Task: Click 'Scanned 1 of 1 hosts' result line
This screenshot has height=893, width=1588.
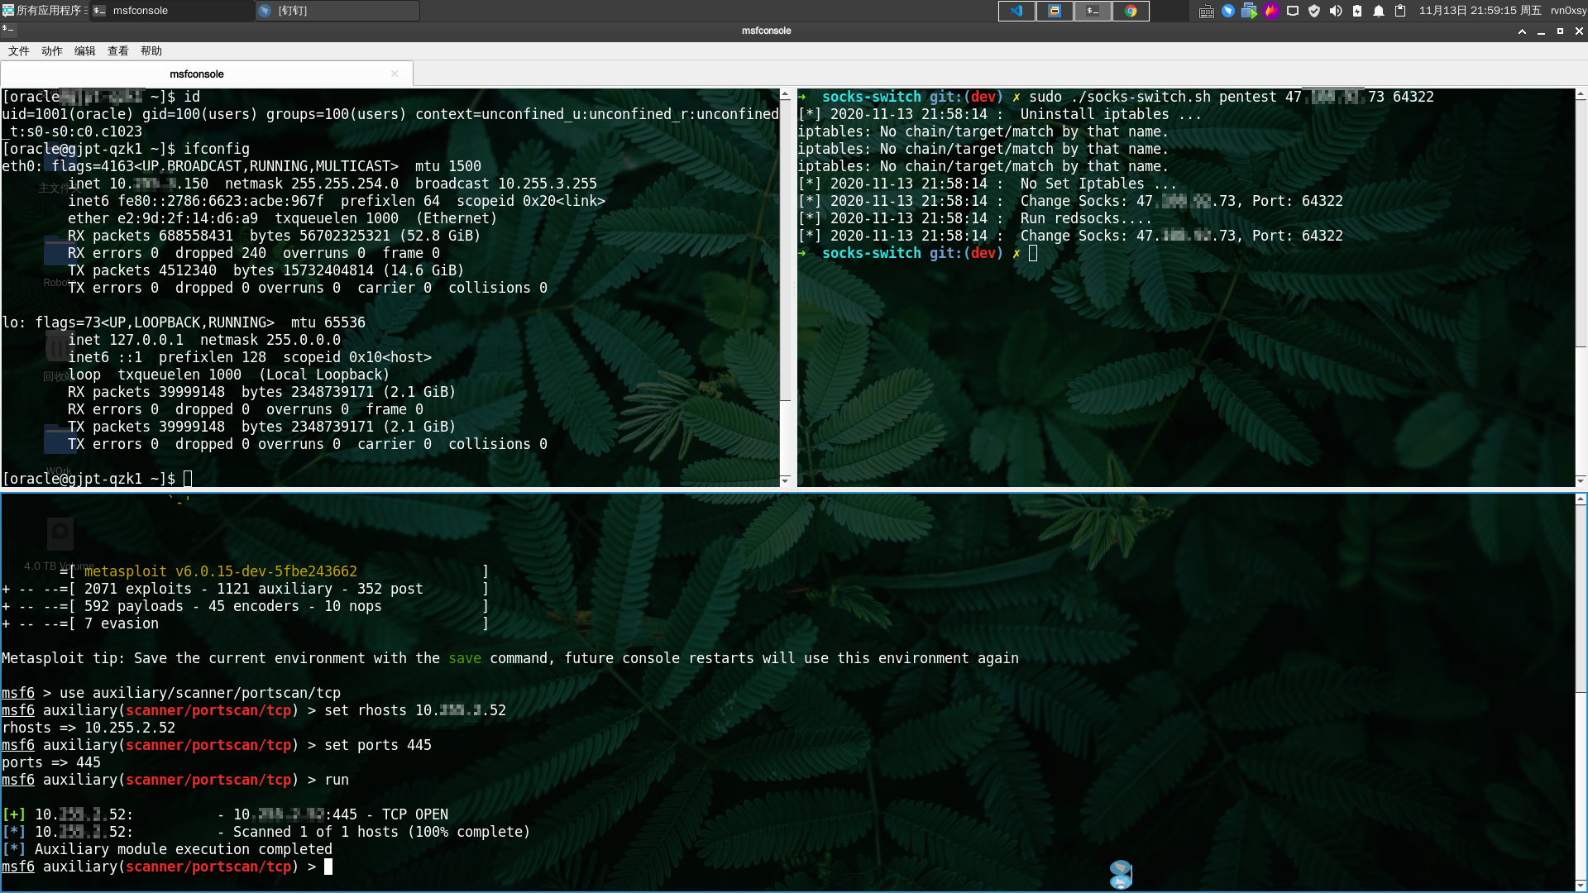Action: (x=381, y=832)
